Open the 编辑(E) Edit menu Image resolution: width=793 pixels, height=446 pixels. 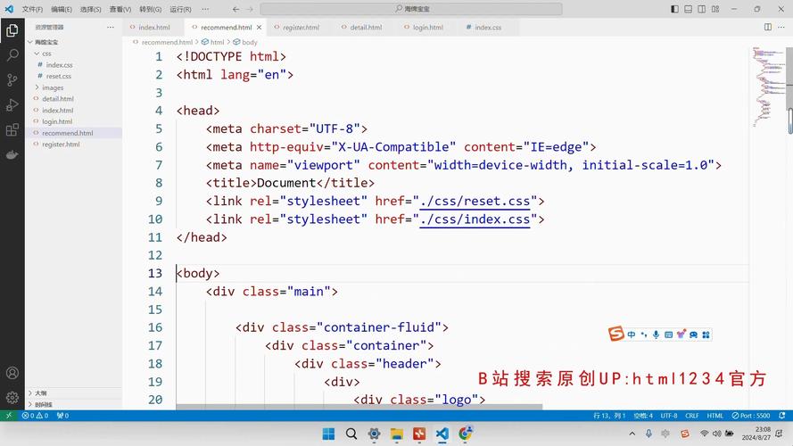pyautogui.click(x=62, y=9)
